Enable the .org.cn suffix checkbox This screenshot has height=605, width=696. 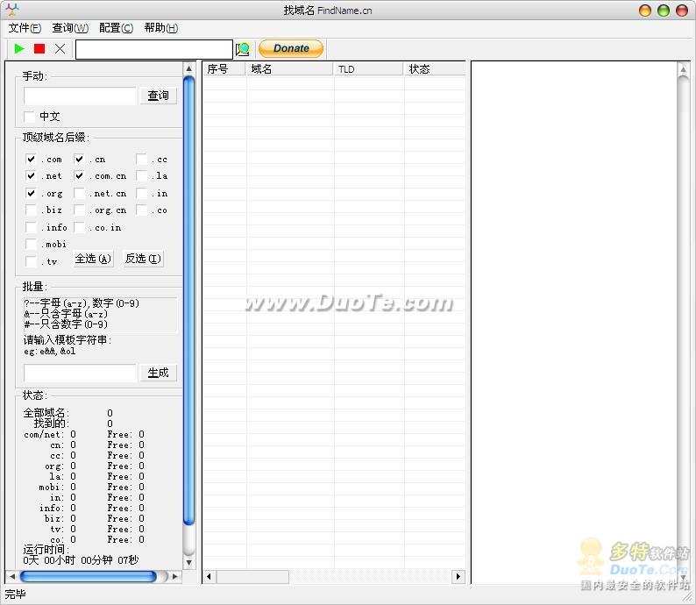pos(79,210)
